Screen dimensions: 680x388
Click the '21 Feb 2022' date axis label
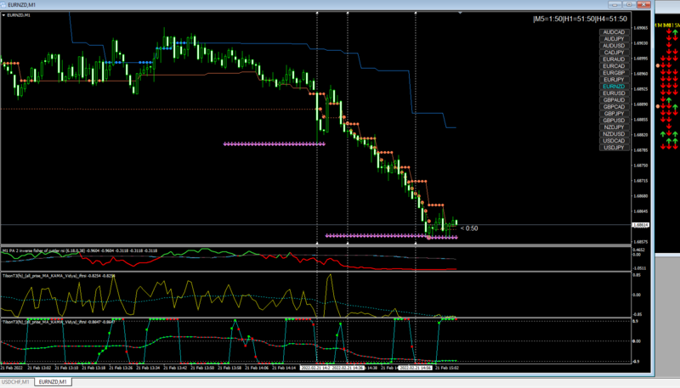(x=12, y=368)
